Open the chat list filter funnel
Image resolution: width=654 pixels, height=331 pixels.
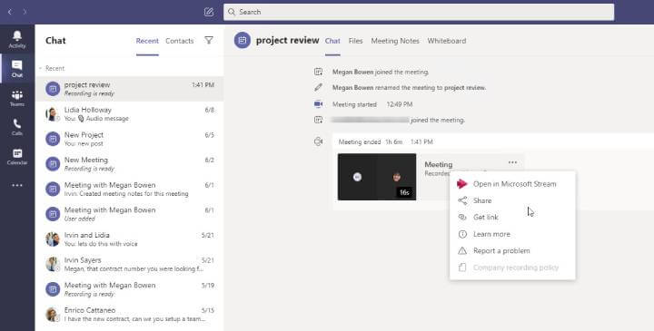click(x=209, y=41)
